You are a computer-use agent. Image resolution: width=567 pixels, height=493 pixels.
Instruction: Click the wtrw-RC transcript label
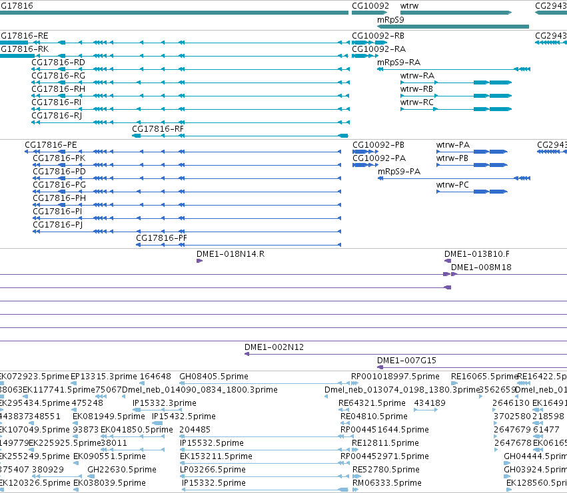[417, 102]
